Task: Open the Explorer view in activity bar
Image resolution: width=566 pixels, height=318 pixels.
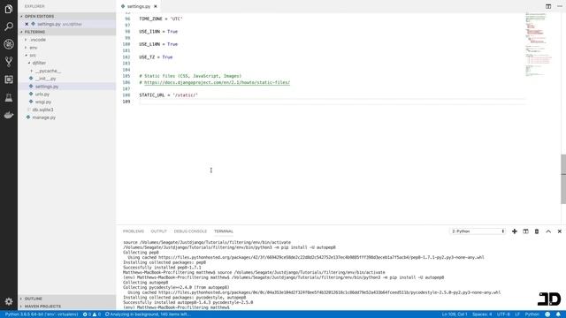Action: coord(9,9)
